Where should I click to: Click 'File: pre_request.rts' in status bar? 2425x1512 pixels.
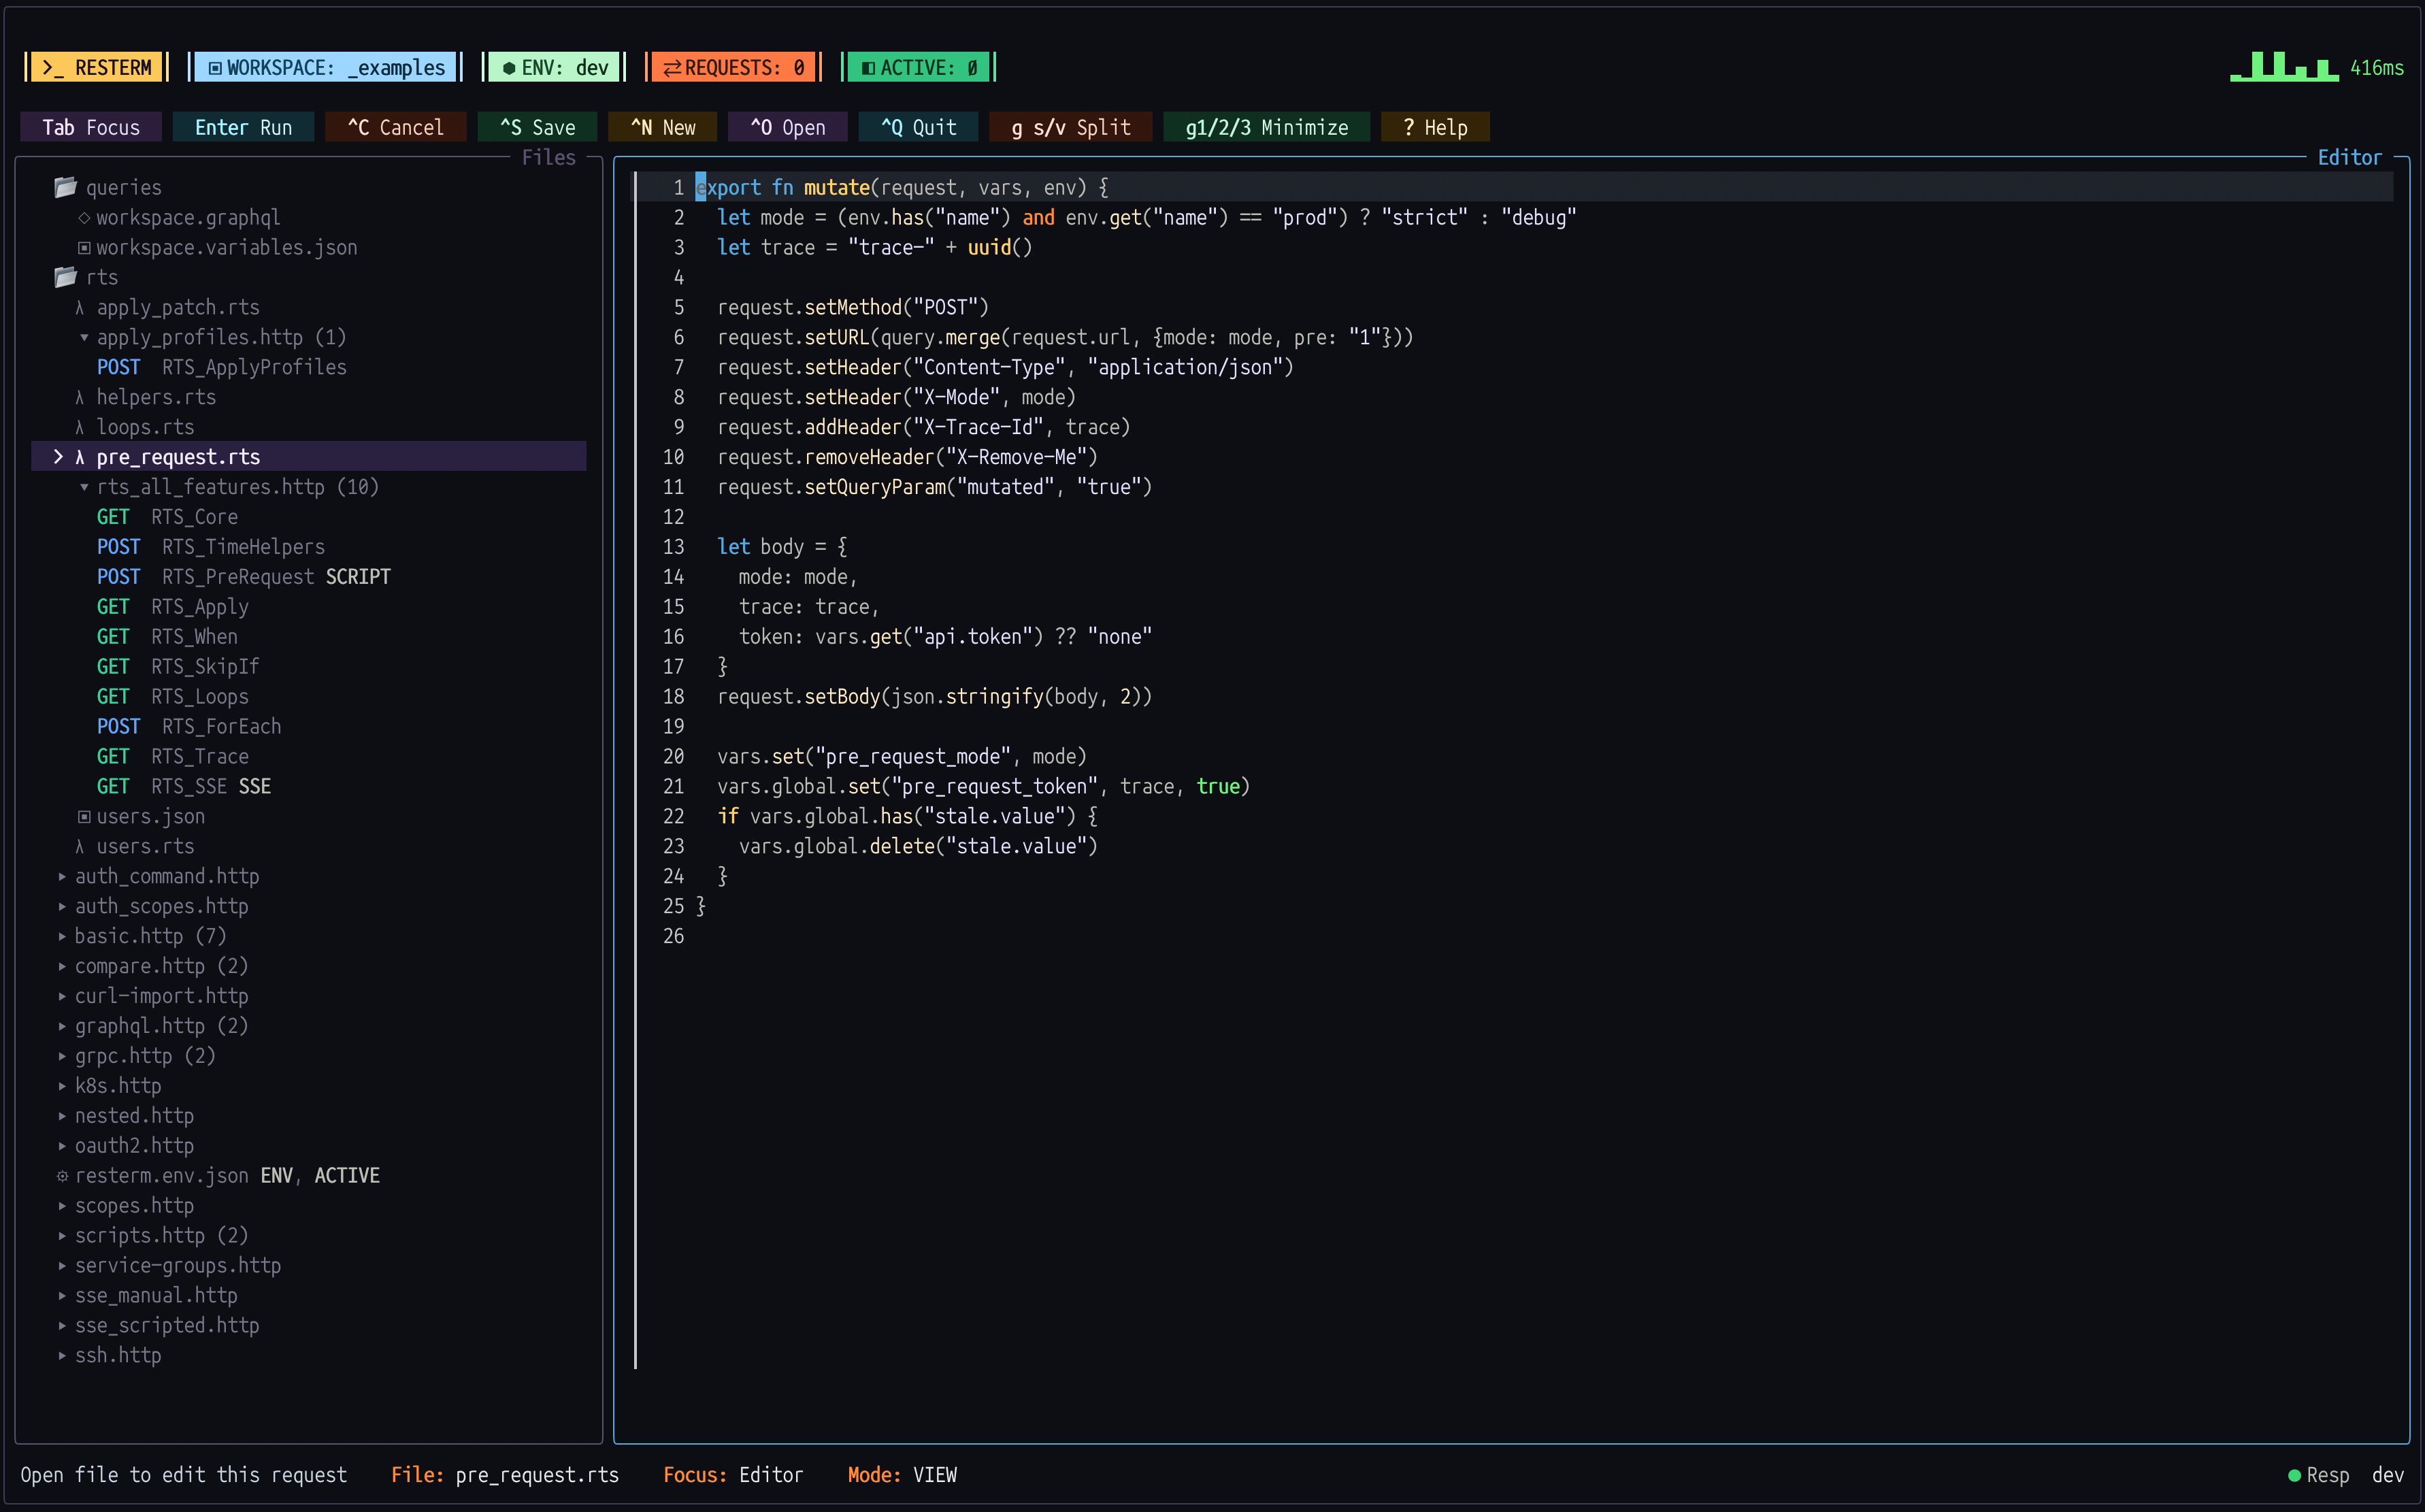pos(505,1475)
